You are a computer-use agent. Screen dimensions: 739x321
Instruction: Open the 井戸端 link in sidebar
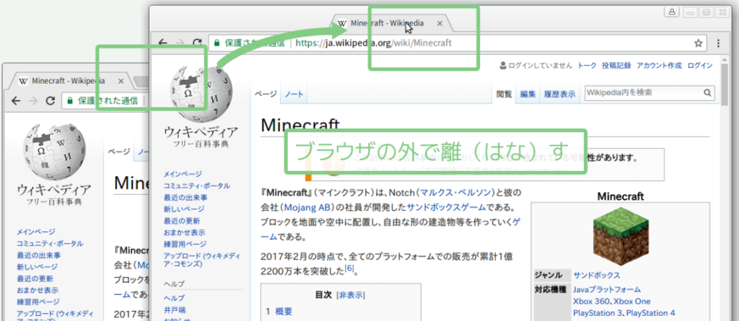pyautogui.click(x=174, y=310)
